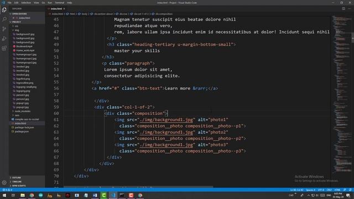Image resolution: width=354 pixels, height=199 pixels.
Task: Close the index.html editor tab
Action: (64, 9)
